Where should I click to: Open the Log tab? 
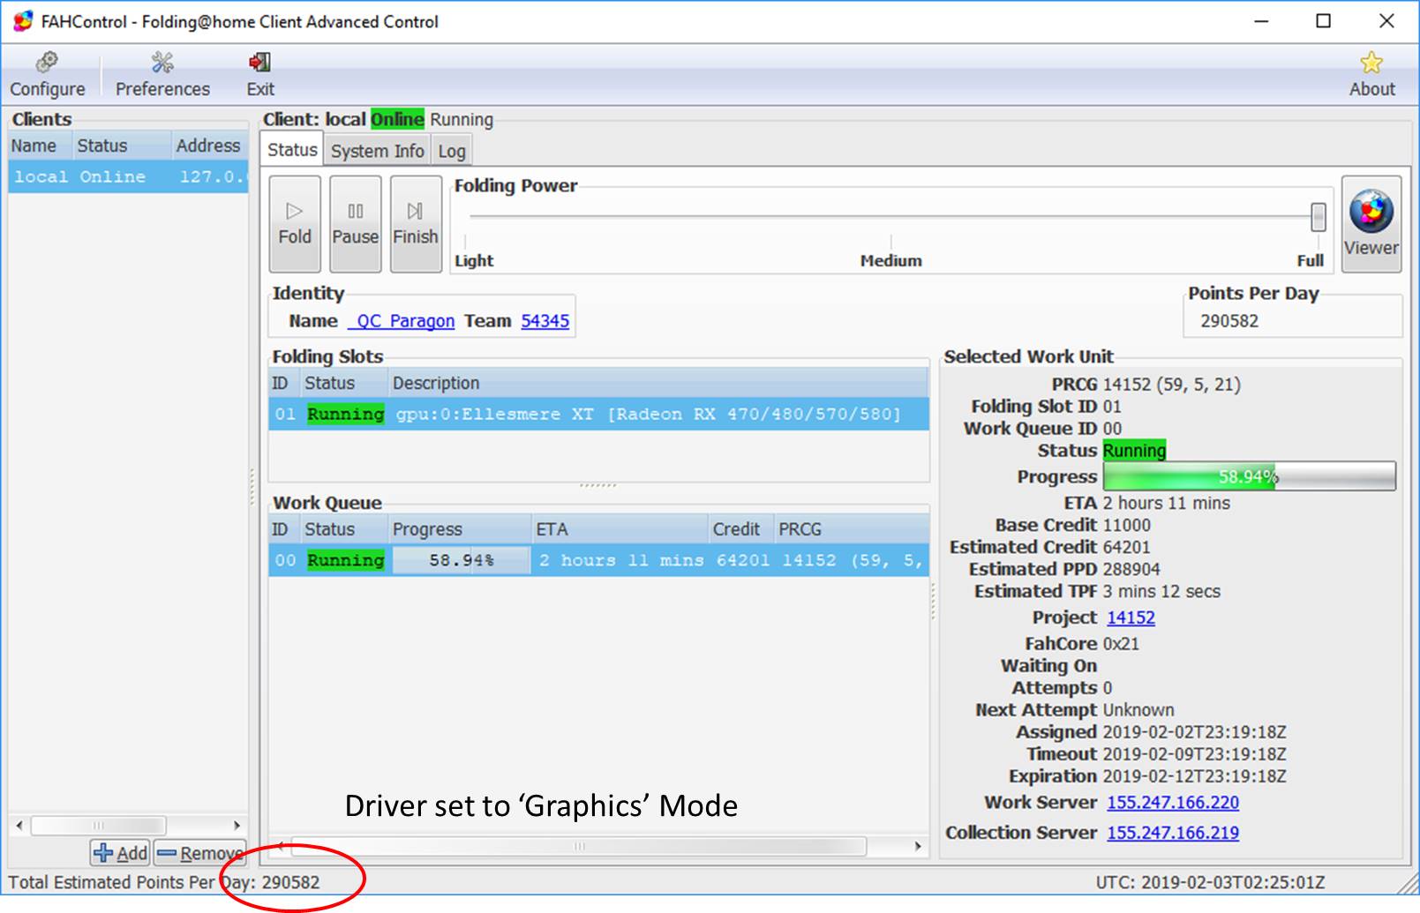(x=452, y=151)
